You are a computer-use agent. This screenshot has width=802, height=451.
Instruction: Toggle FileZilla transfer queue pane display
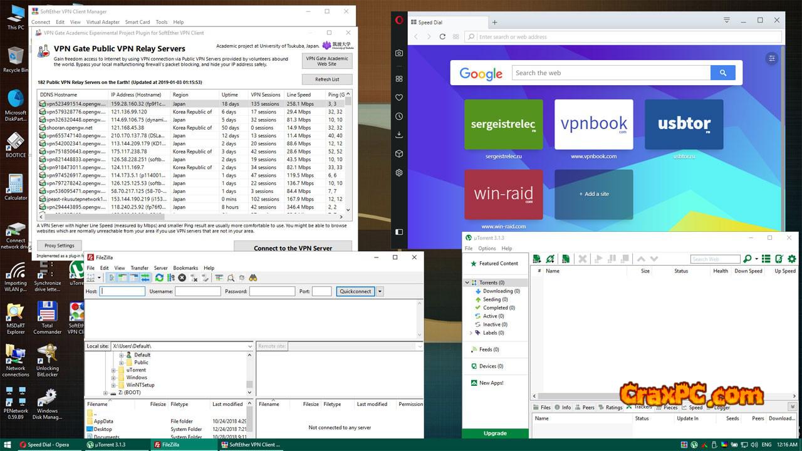point(145,277)
